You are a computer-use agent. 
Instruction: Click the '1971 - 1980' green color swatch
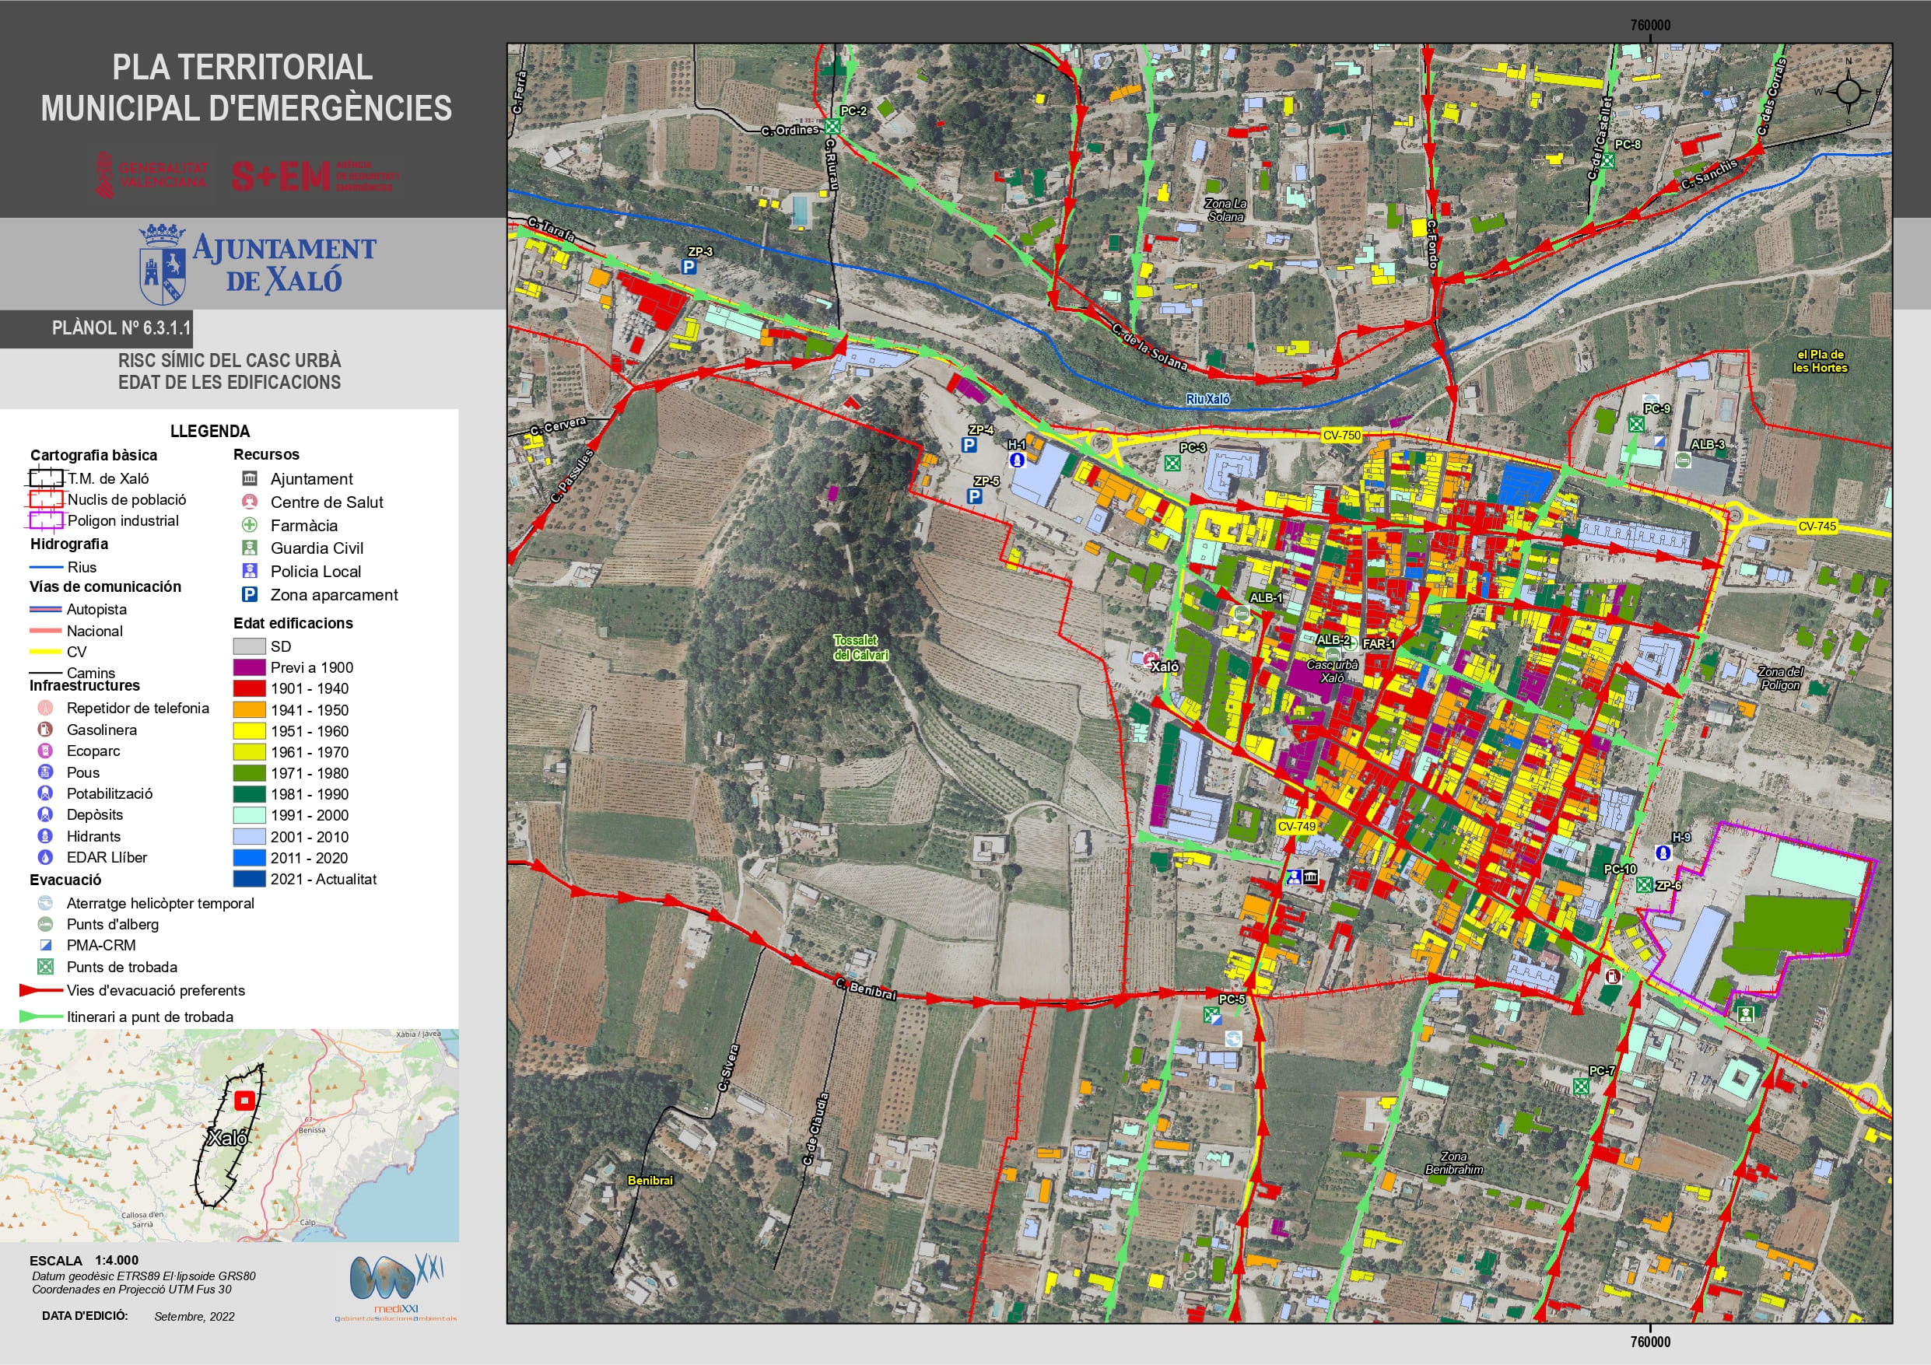tap(249, 773)
